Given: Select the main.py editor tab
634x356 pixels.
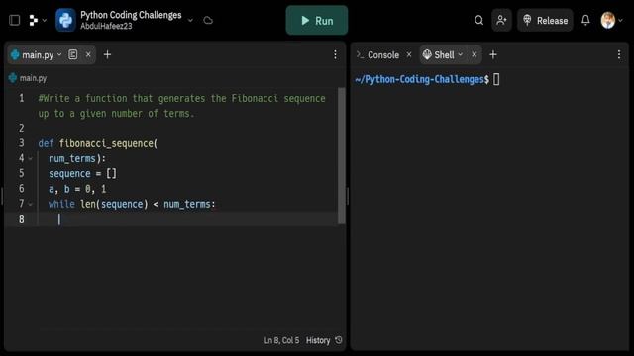Looking at the screenshot, I should pyautogui.click(x=38, y=55).
